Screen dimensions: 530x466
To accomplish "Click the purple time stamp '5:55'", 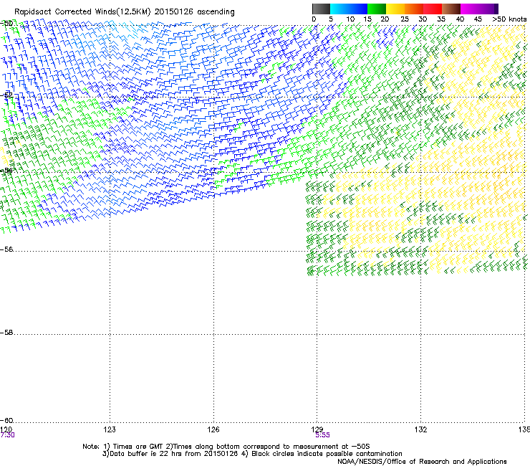I will point(322,435).
